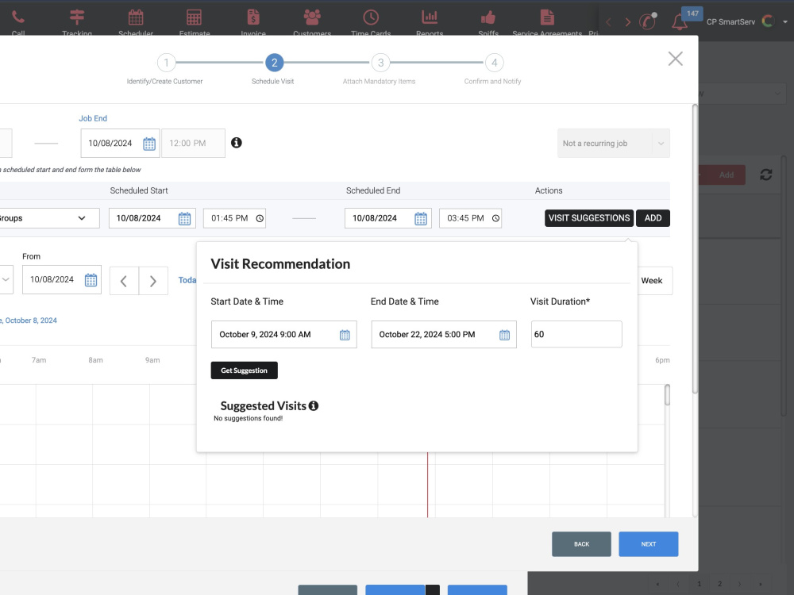The width and height of the screenshot is (794, 595).
Task: Click the 6pm timeline hour label
Action: tap(662, 360)
